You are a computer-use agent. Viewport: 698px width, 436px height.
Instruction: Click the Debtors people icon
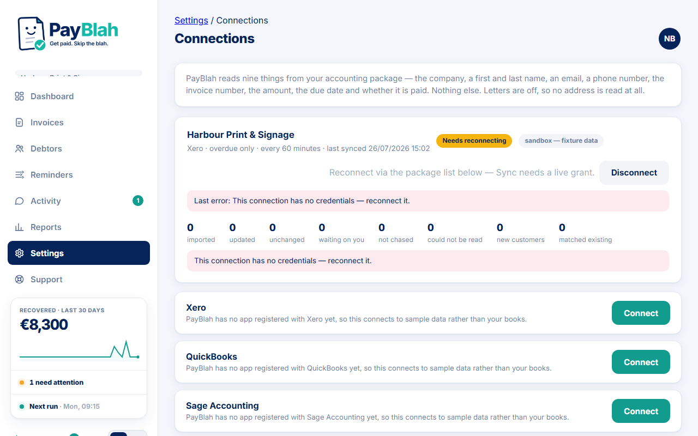click(x=20, y=149)
